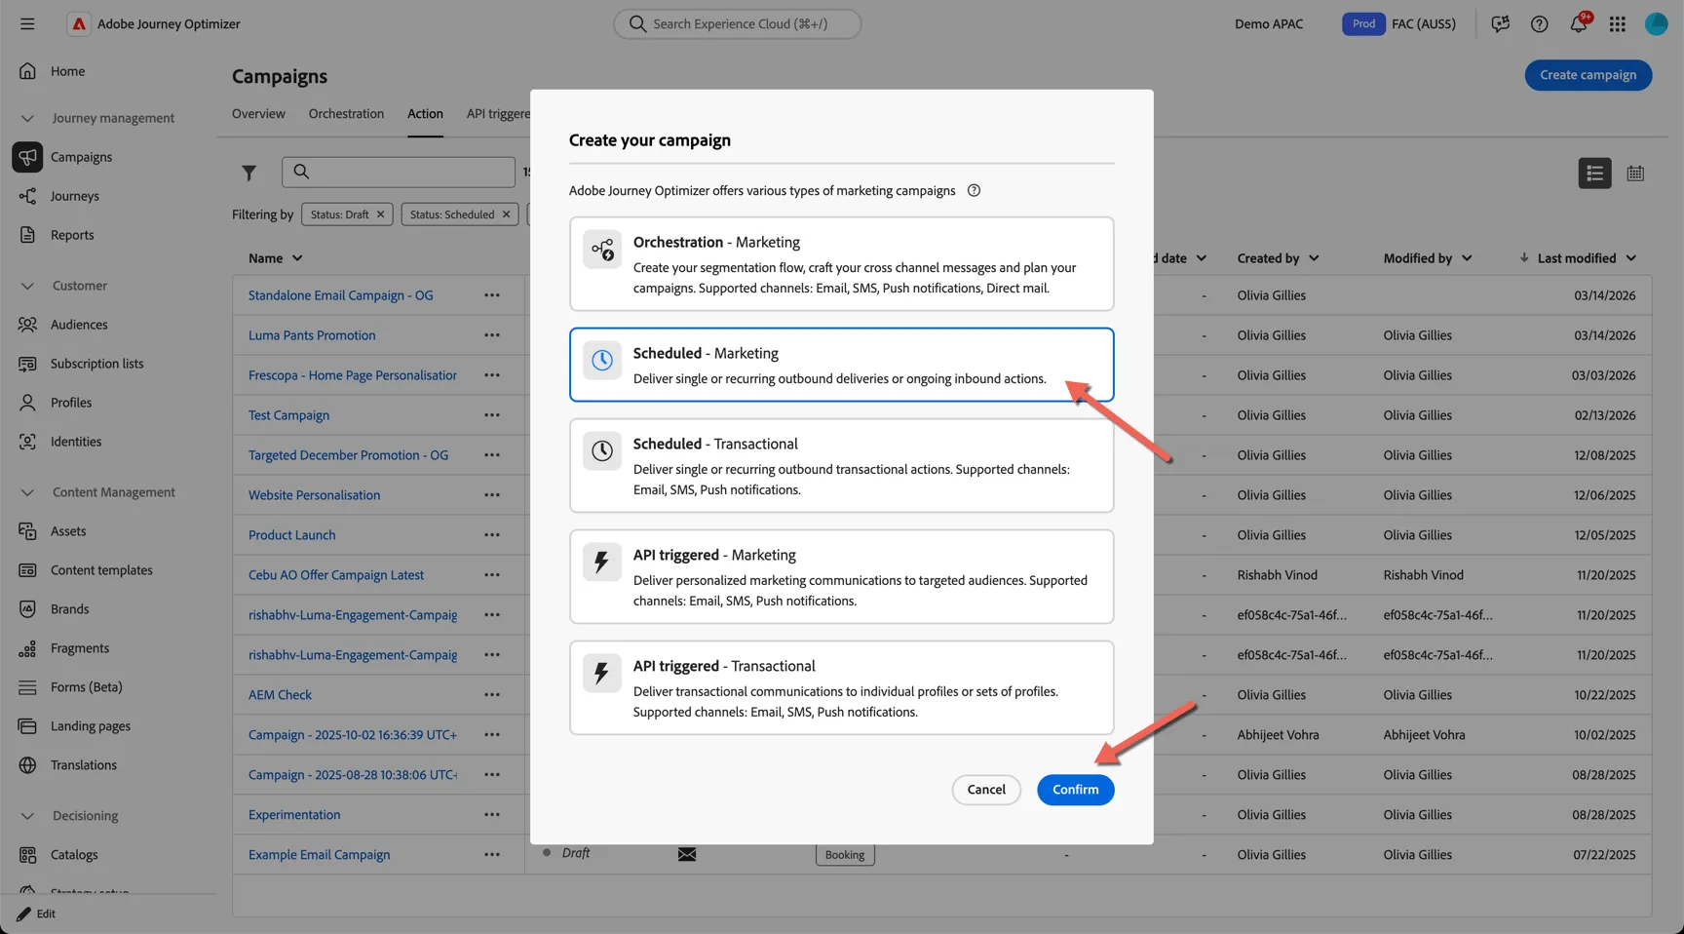Remove the Status: Scheduled filter chip

[x=506, y=214]
